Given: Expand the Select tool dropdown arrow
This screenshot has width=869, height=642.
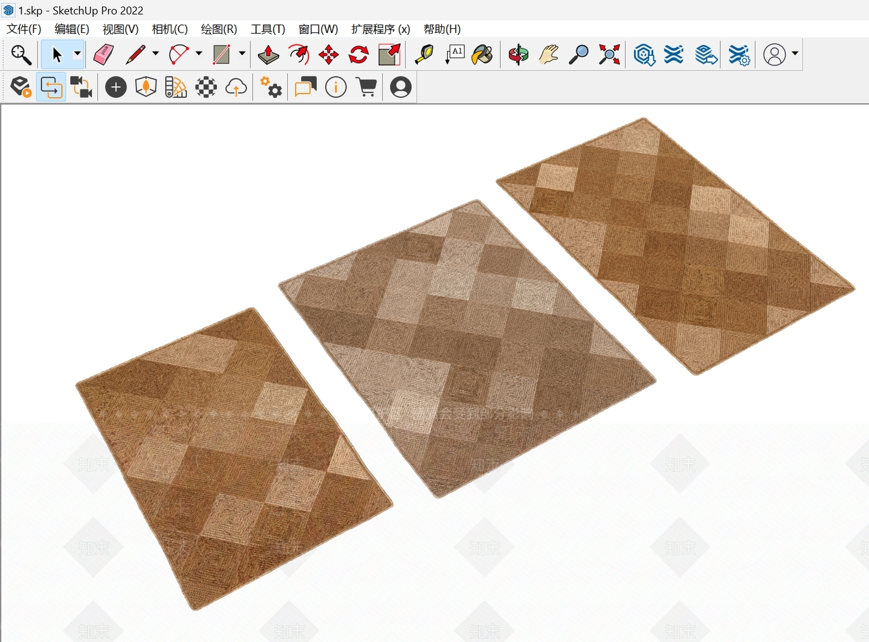Looking at the screenshot, I should pos(77,54).
